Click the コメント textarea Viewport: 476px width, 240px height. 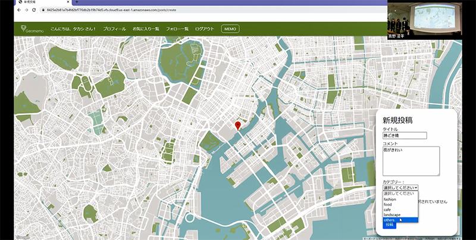(x=411, y=160)
